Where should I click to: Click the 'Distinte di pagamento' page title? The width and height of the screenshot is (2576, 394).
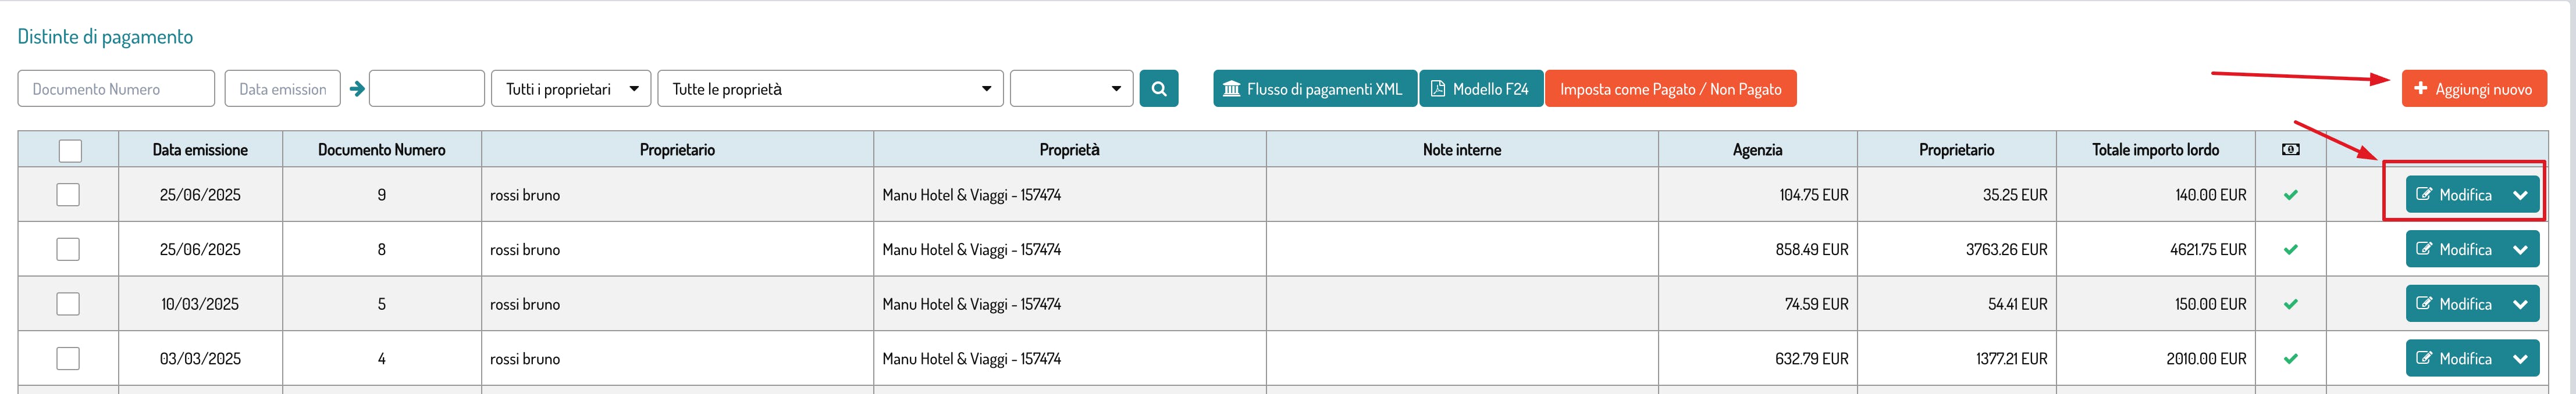click(105, 36)
